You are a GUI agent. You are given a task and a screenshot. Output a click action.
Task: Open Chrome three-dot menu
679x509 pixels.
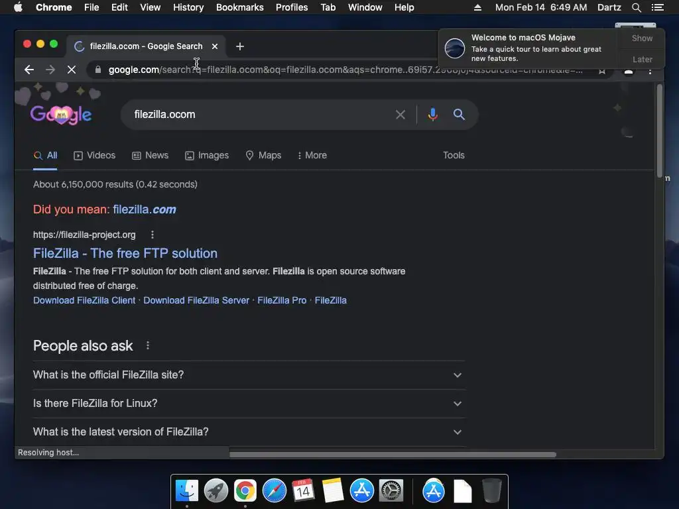pos(650,70)
